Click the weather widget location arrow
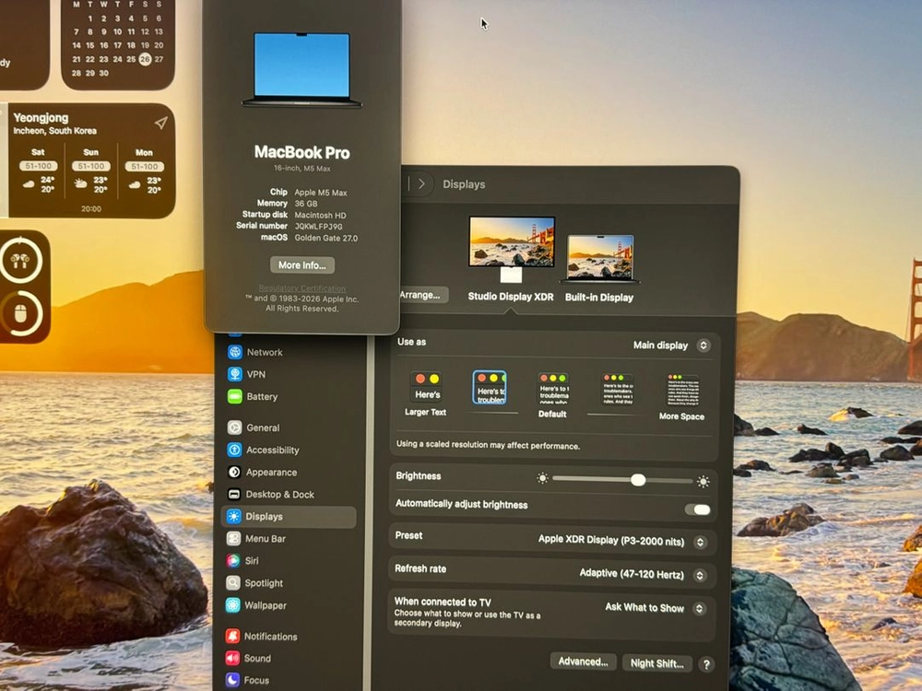This screenshot has width=922, height=691. tap(160, 123)
